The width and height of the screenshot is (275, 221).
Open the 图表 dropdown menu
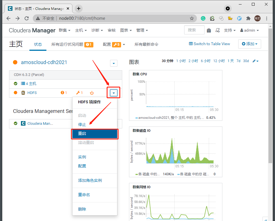(x=126, y=30)
